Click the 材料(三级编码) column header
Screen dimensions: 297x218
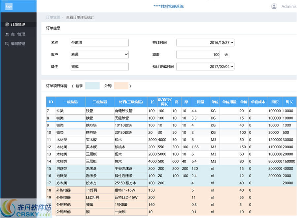pos(131,102)
